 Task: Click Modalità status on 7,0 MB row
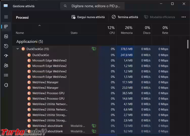[78, 126]
